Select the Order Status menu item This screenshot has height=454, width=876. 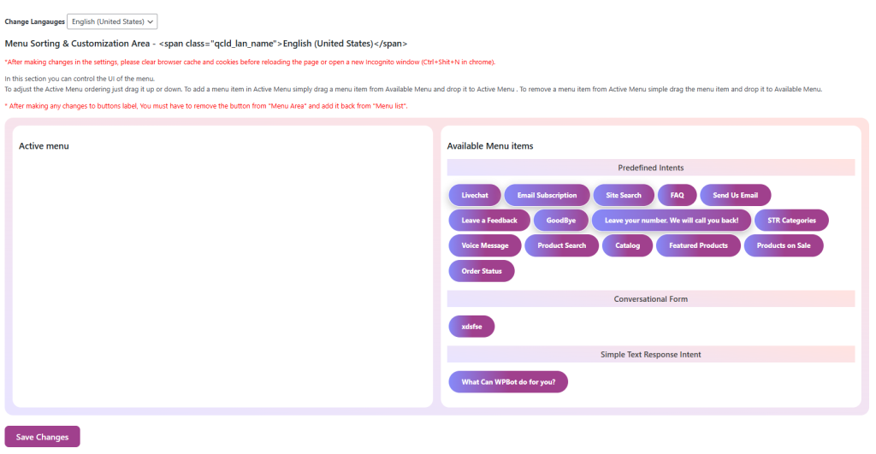click(x=482, y=271)
